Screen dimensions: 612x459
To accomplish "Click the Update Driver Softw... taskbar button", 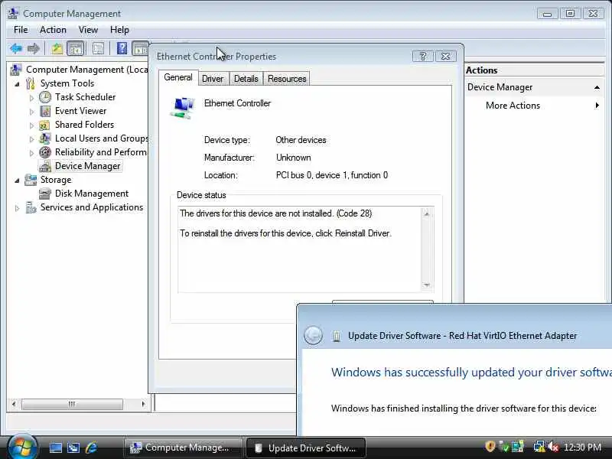I will [x=306, y=448].
